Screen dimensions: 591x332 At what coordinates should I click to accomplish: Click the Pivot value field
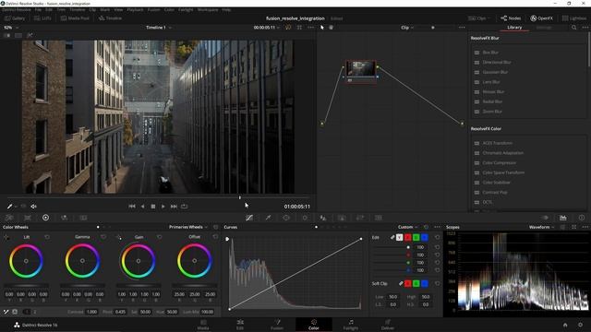coord(120,312)
